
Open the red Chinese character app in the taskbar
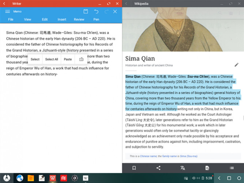click(x=64, y=178)
